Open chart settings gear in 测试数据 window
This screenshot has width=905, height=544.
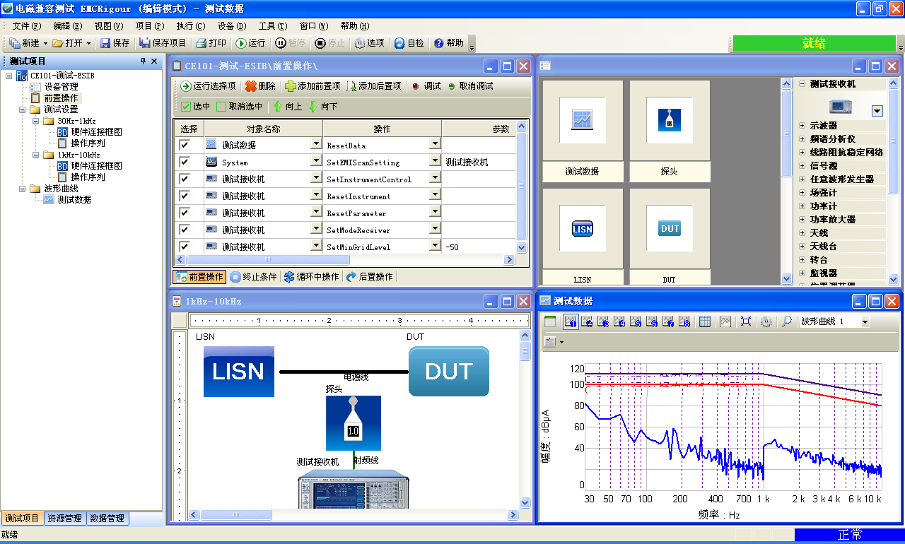coord(766,321)
